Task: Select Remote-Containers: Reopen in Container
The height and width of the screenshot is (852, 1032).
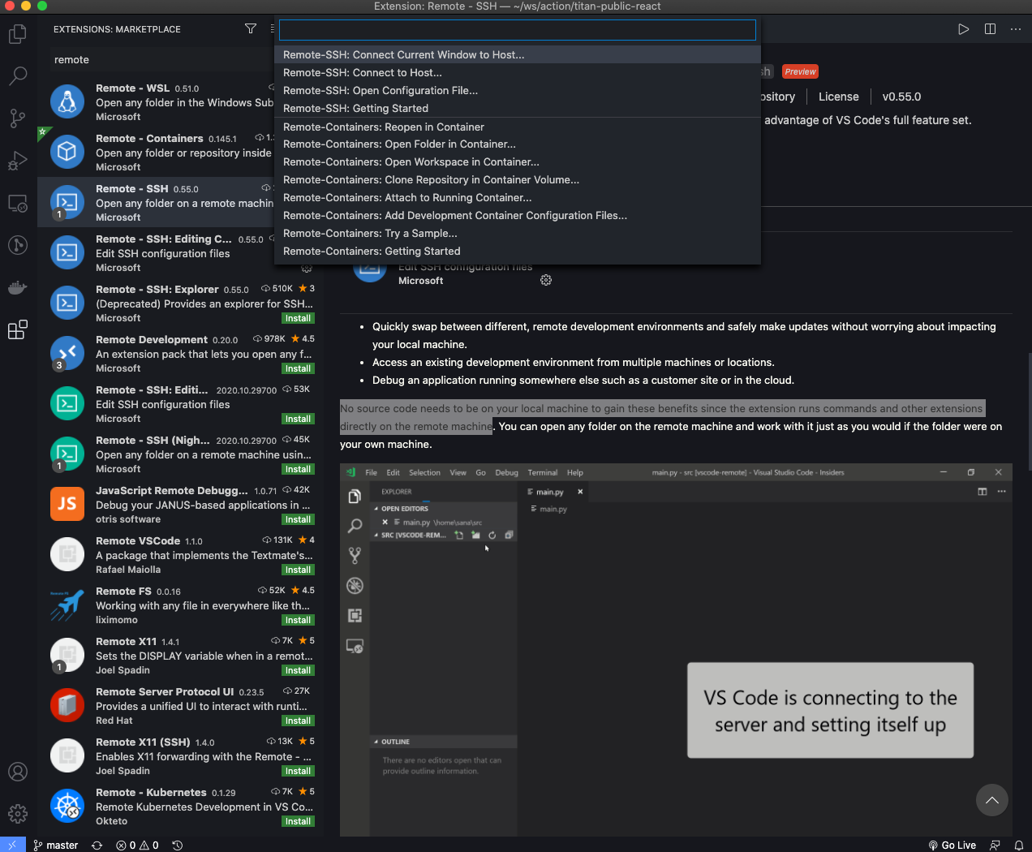Action: coord(518,127)
